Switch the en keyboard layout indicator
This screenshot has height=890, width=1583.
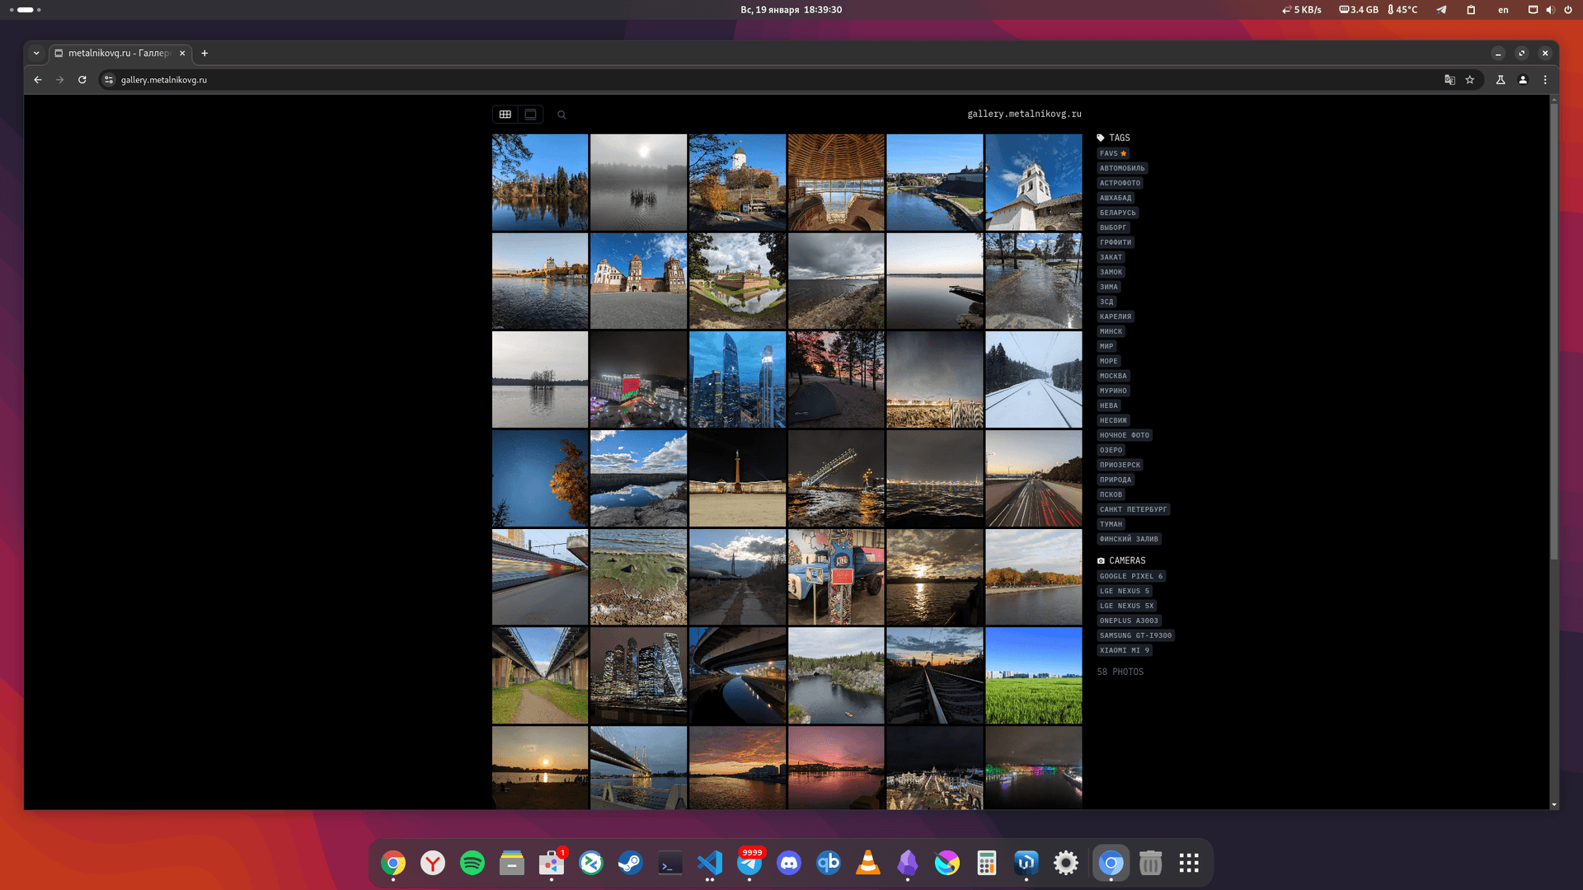(x=1503, y=10)
